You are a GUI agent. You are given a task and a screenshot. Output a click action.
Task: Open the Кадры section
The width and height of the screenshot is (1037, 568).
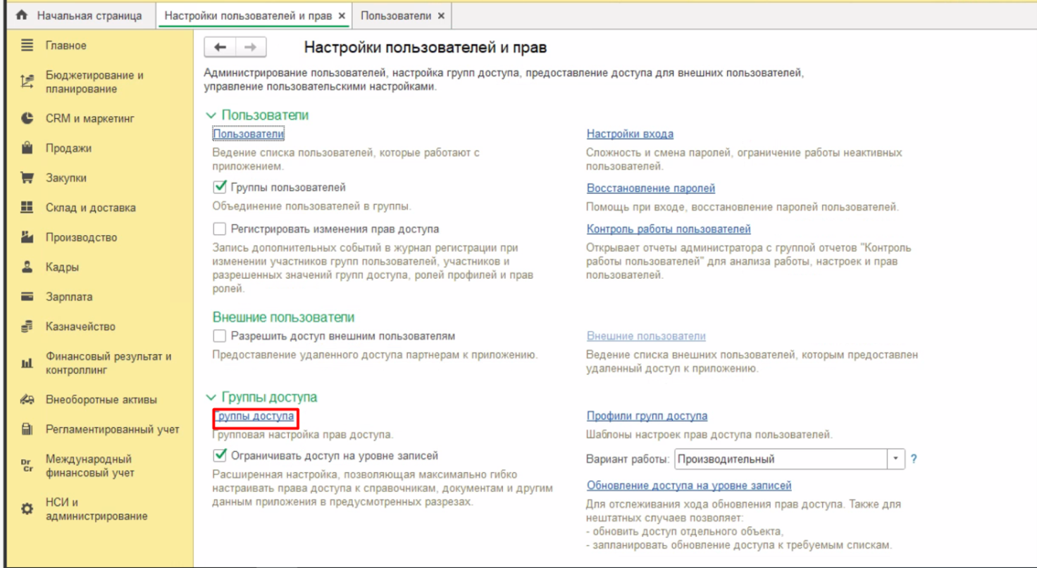[63, 267]
